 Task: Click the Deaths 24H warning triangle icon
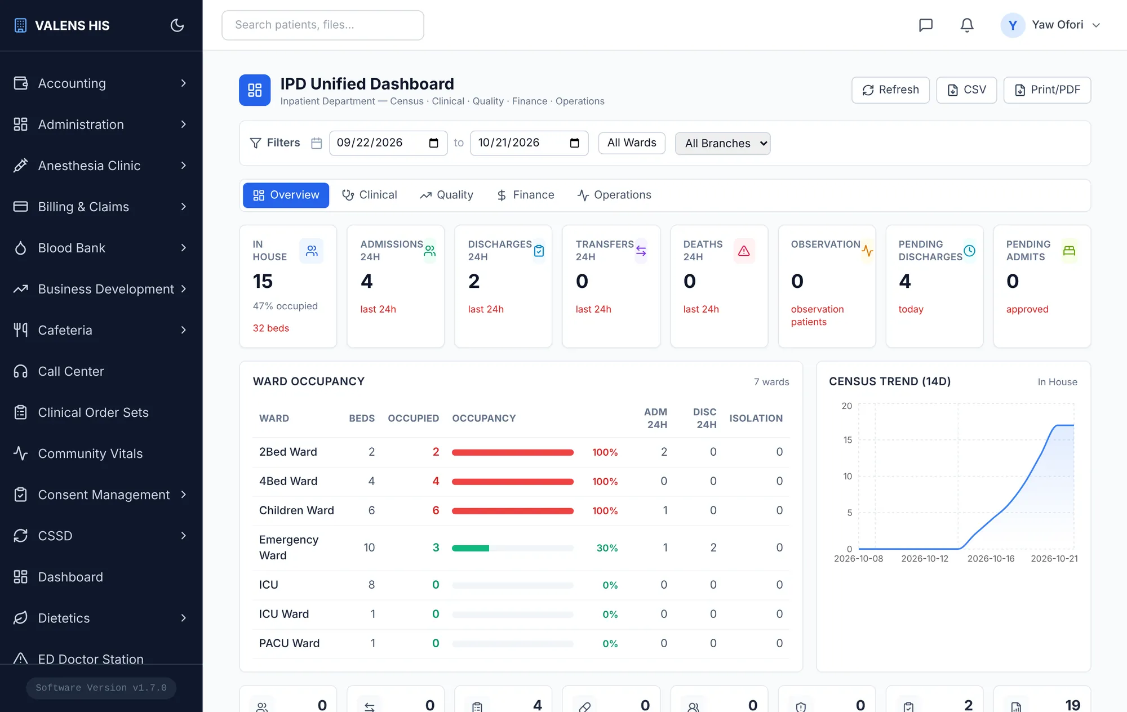744,251
